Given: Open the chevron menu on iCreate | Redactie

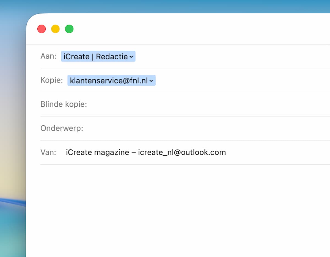Looking at the screenshot, I should [131, 57].
